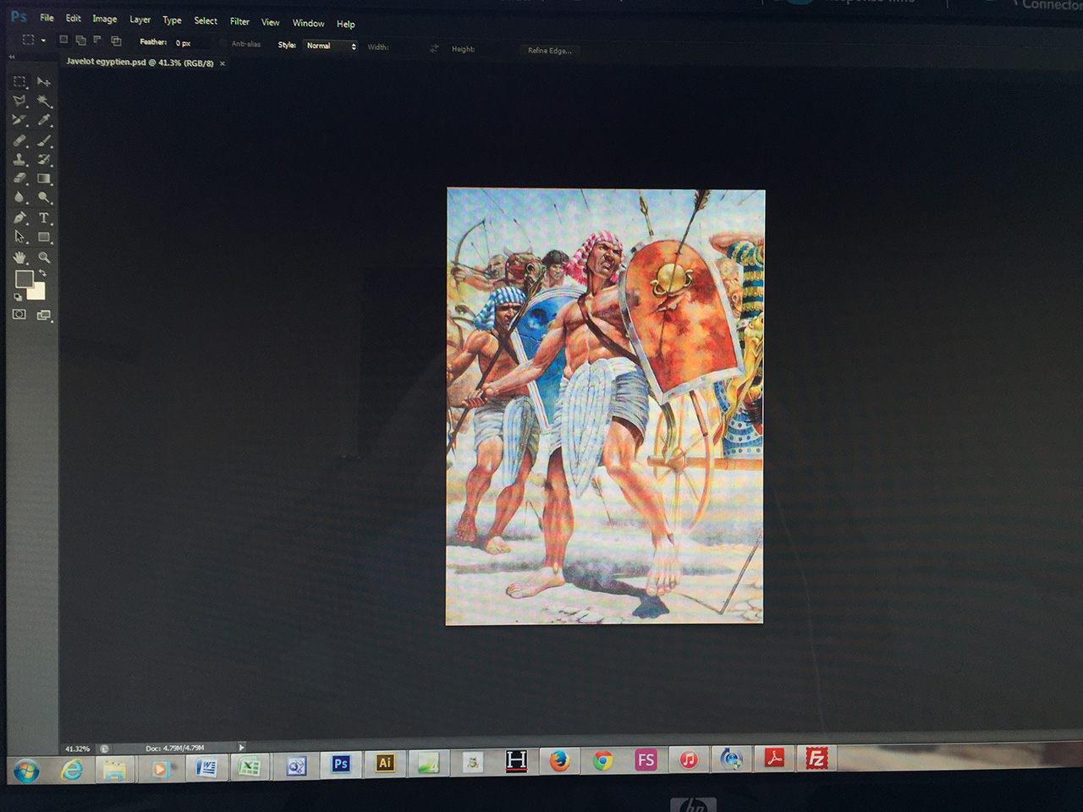The height and width of the screenshot is (812, 1083).
Task: Swap foreground and background colors
Action: 42,273
